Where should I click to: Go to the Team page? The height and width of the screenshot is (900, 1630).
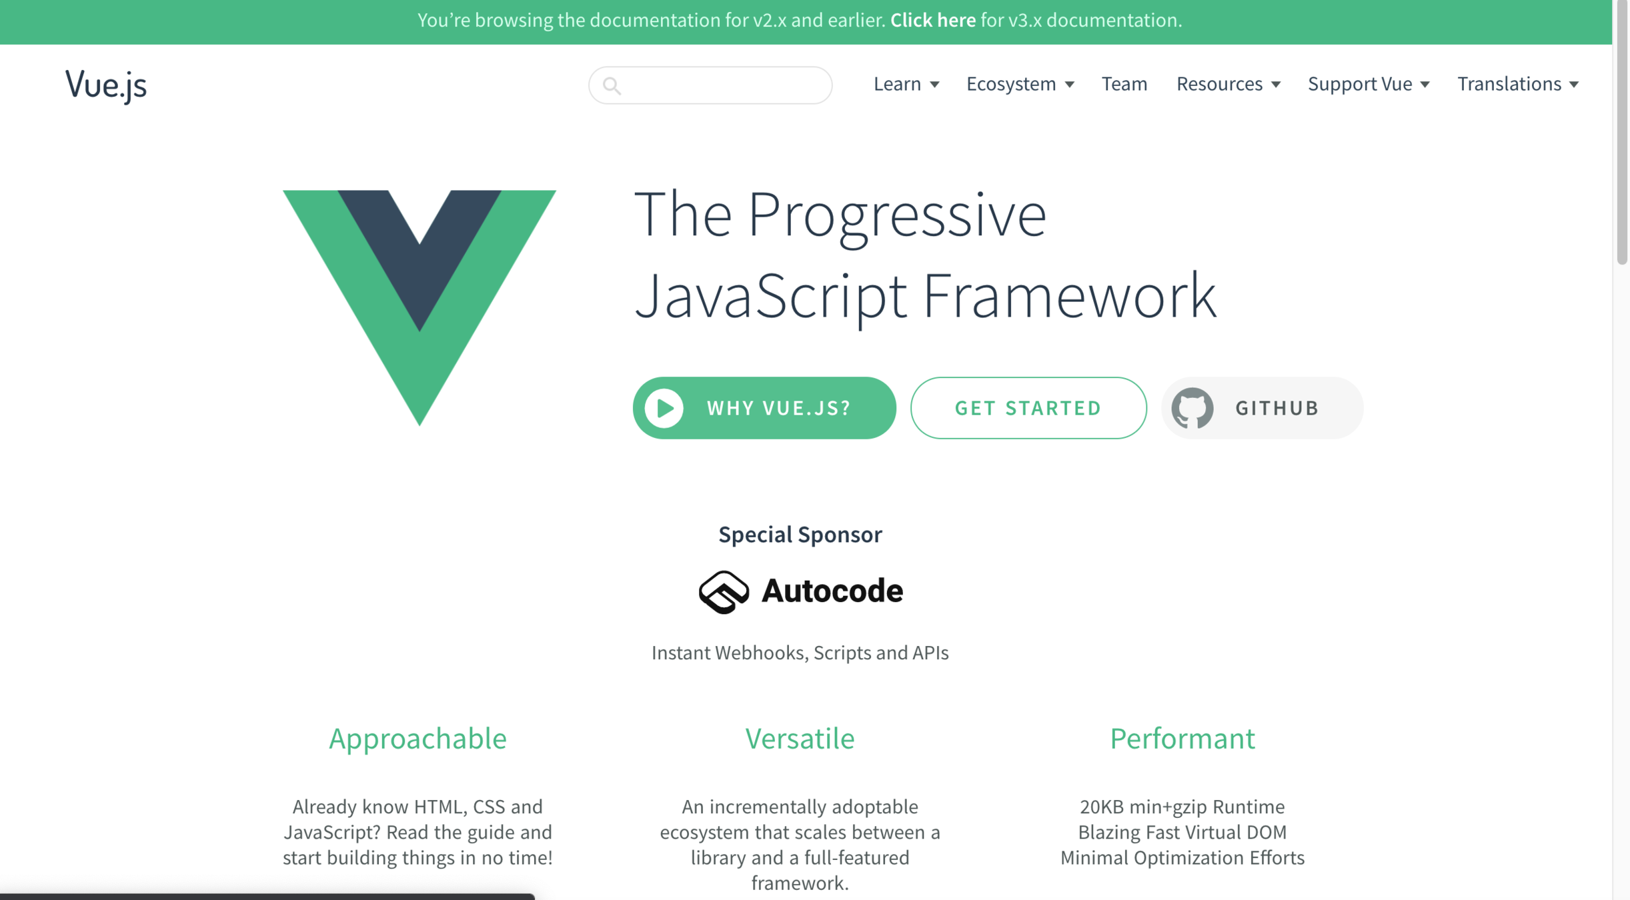(1124, 84)
